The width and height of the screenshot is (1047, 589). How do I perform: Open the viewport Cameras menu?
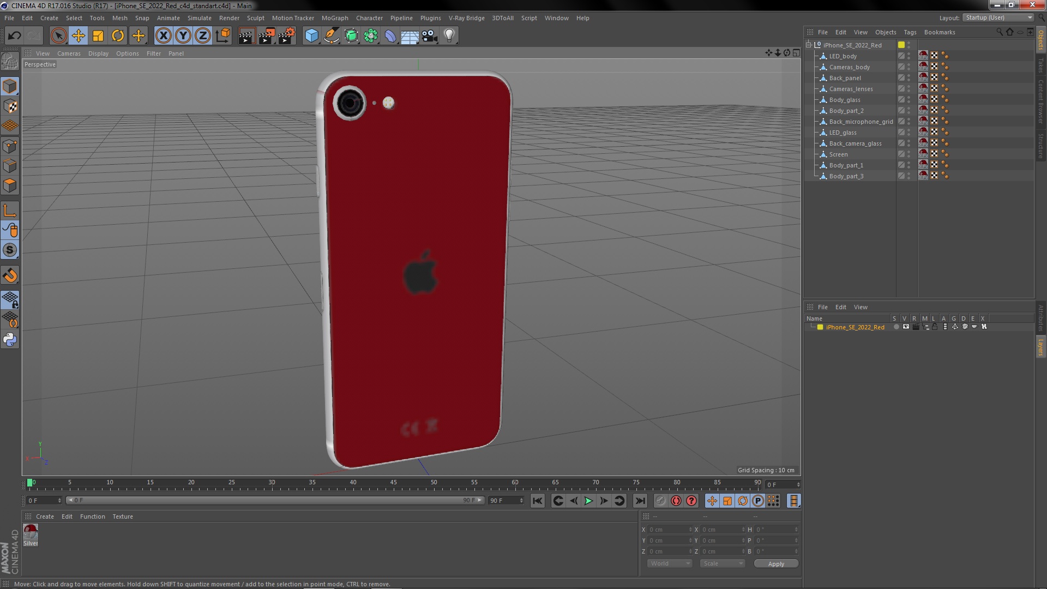click(x=69, y=53)
